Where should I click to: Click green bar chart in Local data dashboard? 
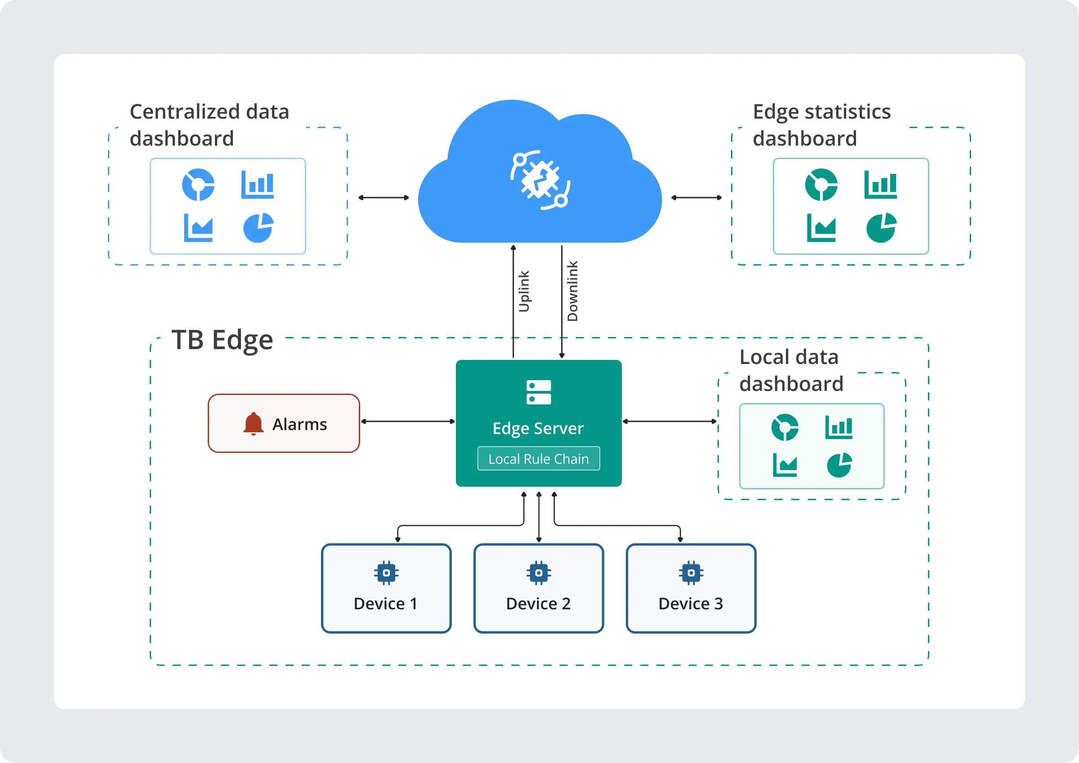point(839,427)
